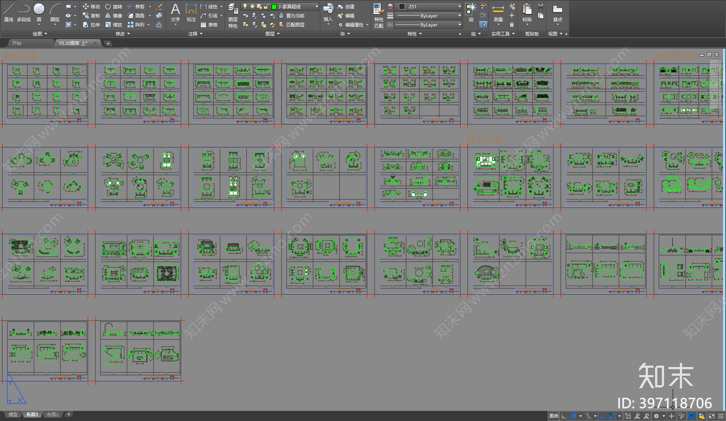Activate the Rotate (旋转) command
The image size is (726, 421).
point(113,7)
